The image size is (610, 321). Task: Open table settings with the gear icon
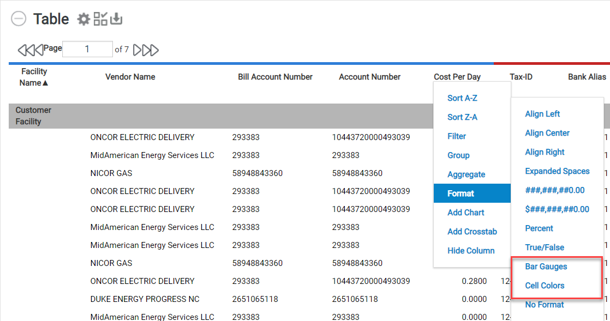pos(83,19)
